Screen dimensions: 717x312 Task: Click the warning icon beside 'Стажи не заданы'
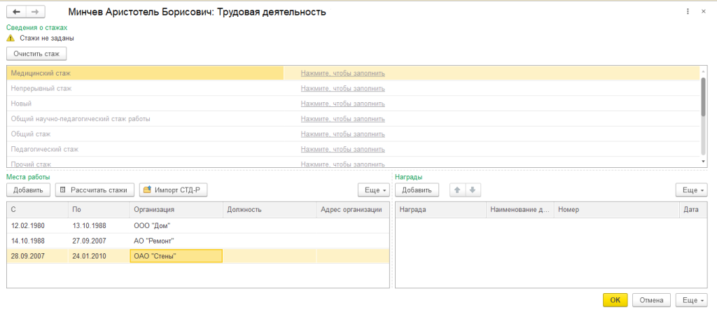pyautogui.click(x=11, y=38)
